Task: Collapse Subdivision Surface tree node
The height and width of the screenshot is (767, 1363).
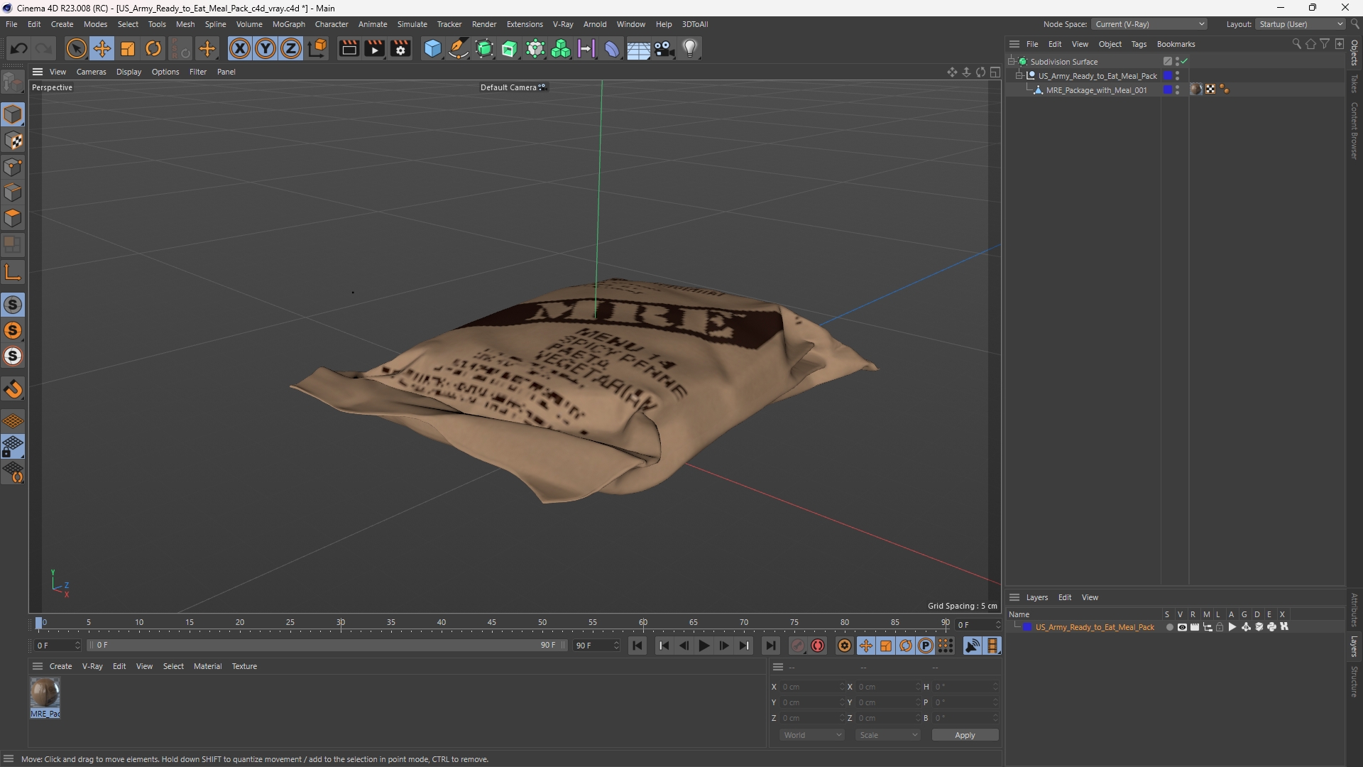Action: [x=1012, y=62]
